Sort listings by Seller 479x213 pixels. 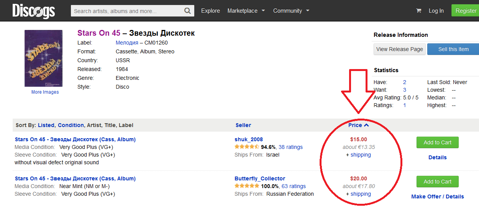243,125
